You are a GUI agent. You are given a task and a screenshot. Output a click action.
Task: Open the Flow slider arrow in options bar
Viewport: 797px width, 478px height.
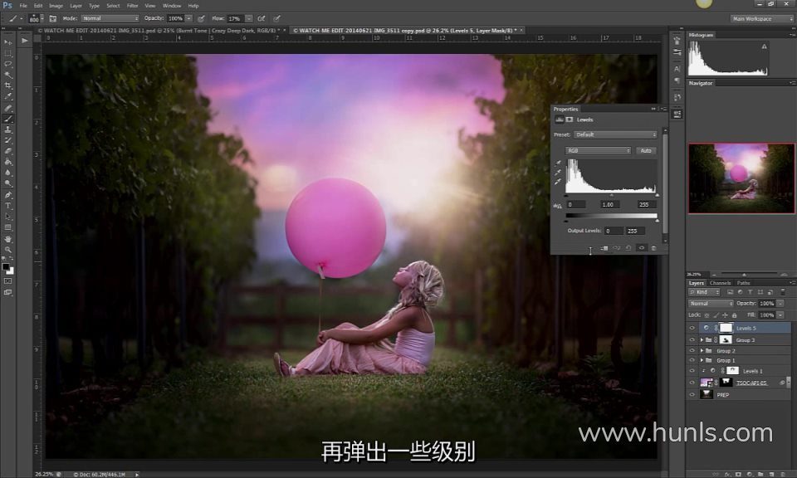coord(249,18)
